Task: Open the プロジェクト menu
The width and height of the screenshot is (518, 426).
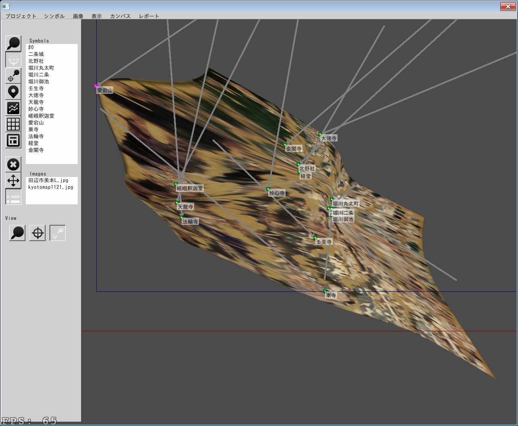Action: tap(21, 16)
